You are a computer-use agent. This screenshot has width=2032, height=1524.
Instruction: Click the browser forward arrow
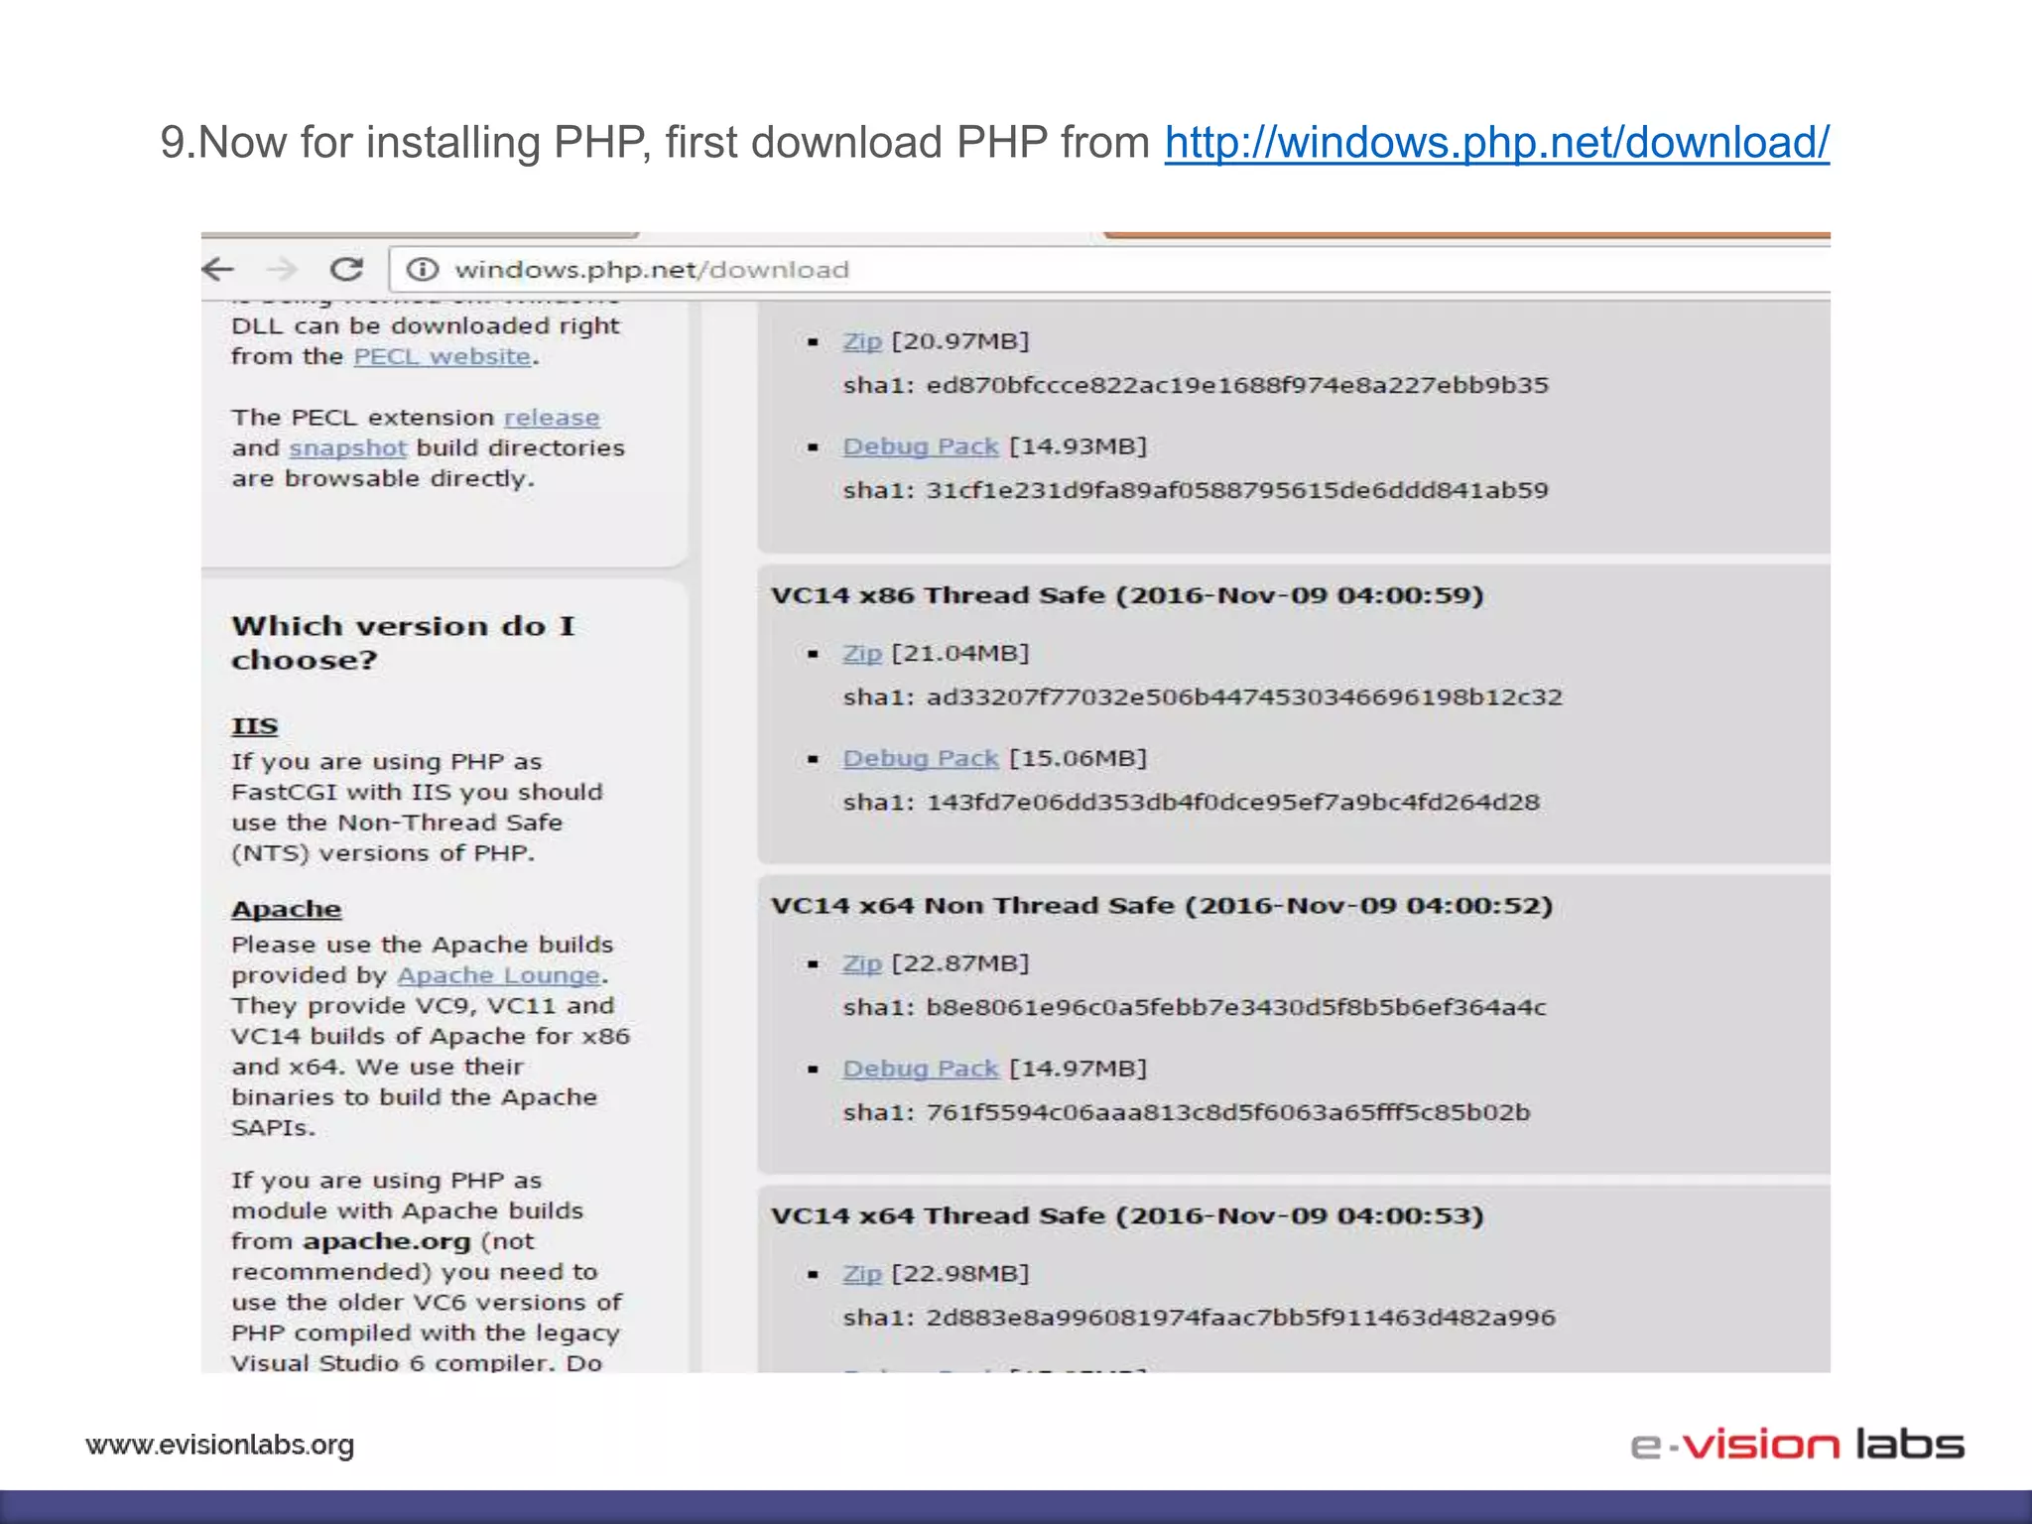point(283,269)
